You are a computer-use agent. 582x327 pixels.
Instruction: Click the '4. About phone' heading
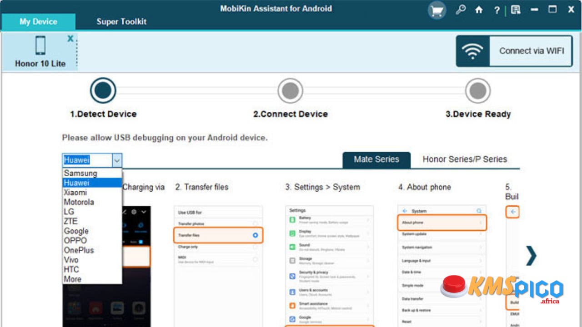pos(425,187)
